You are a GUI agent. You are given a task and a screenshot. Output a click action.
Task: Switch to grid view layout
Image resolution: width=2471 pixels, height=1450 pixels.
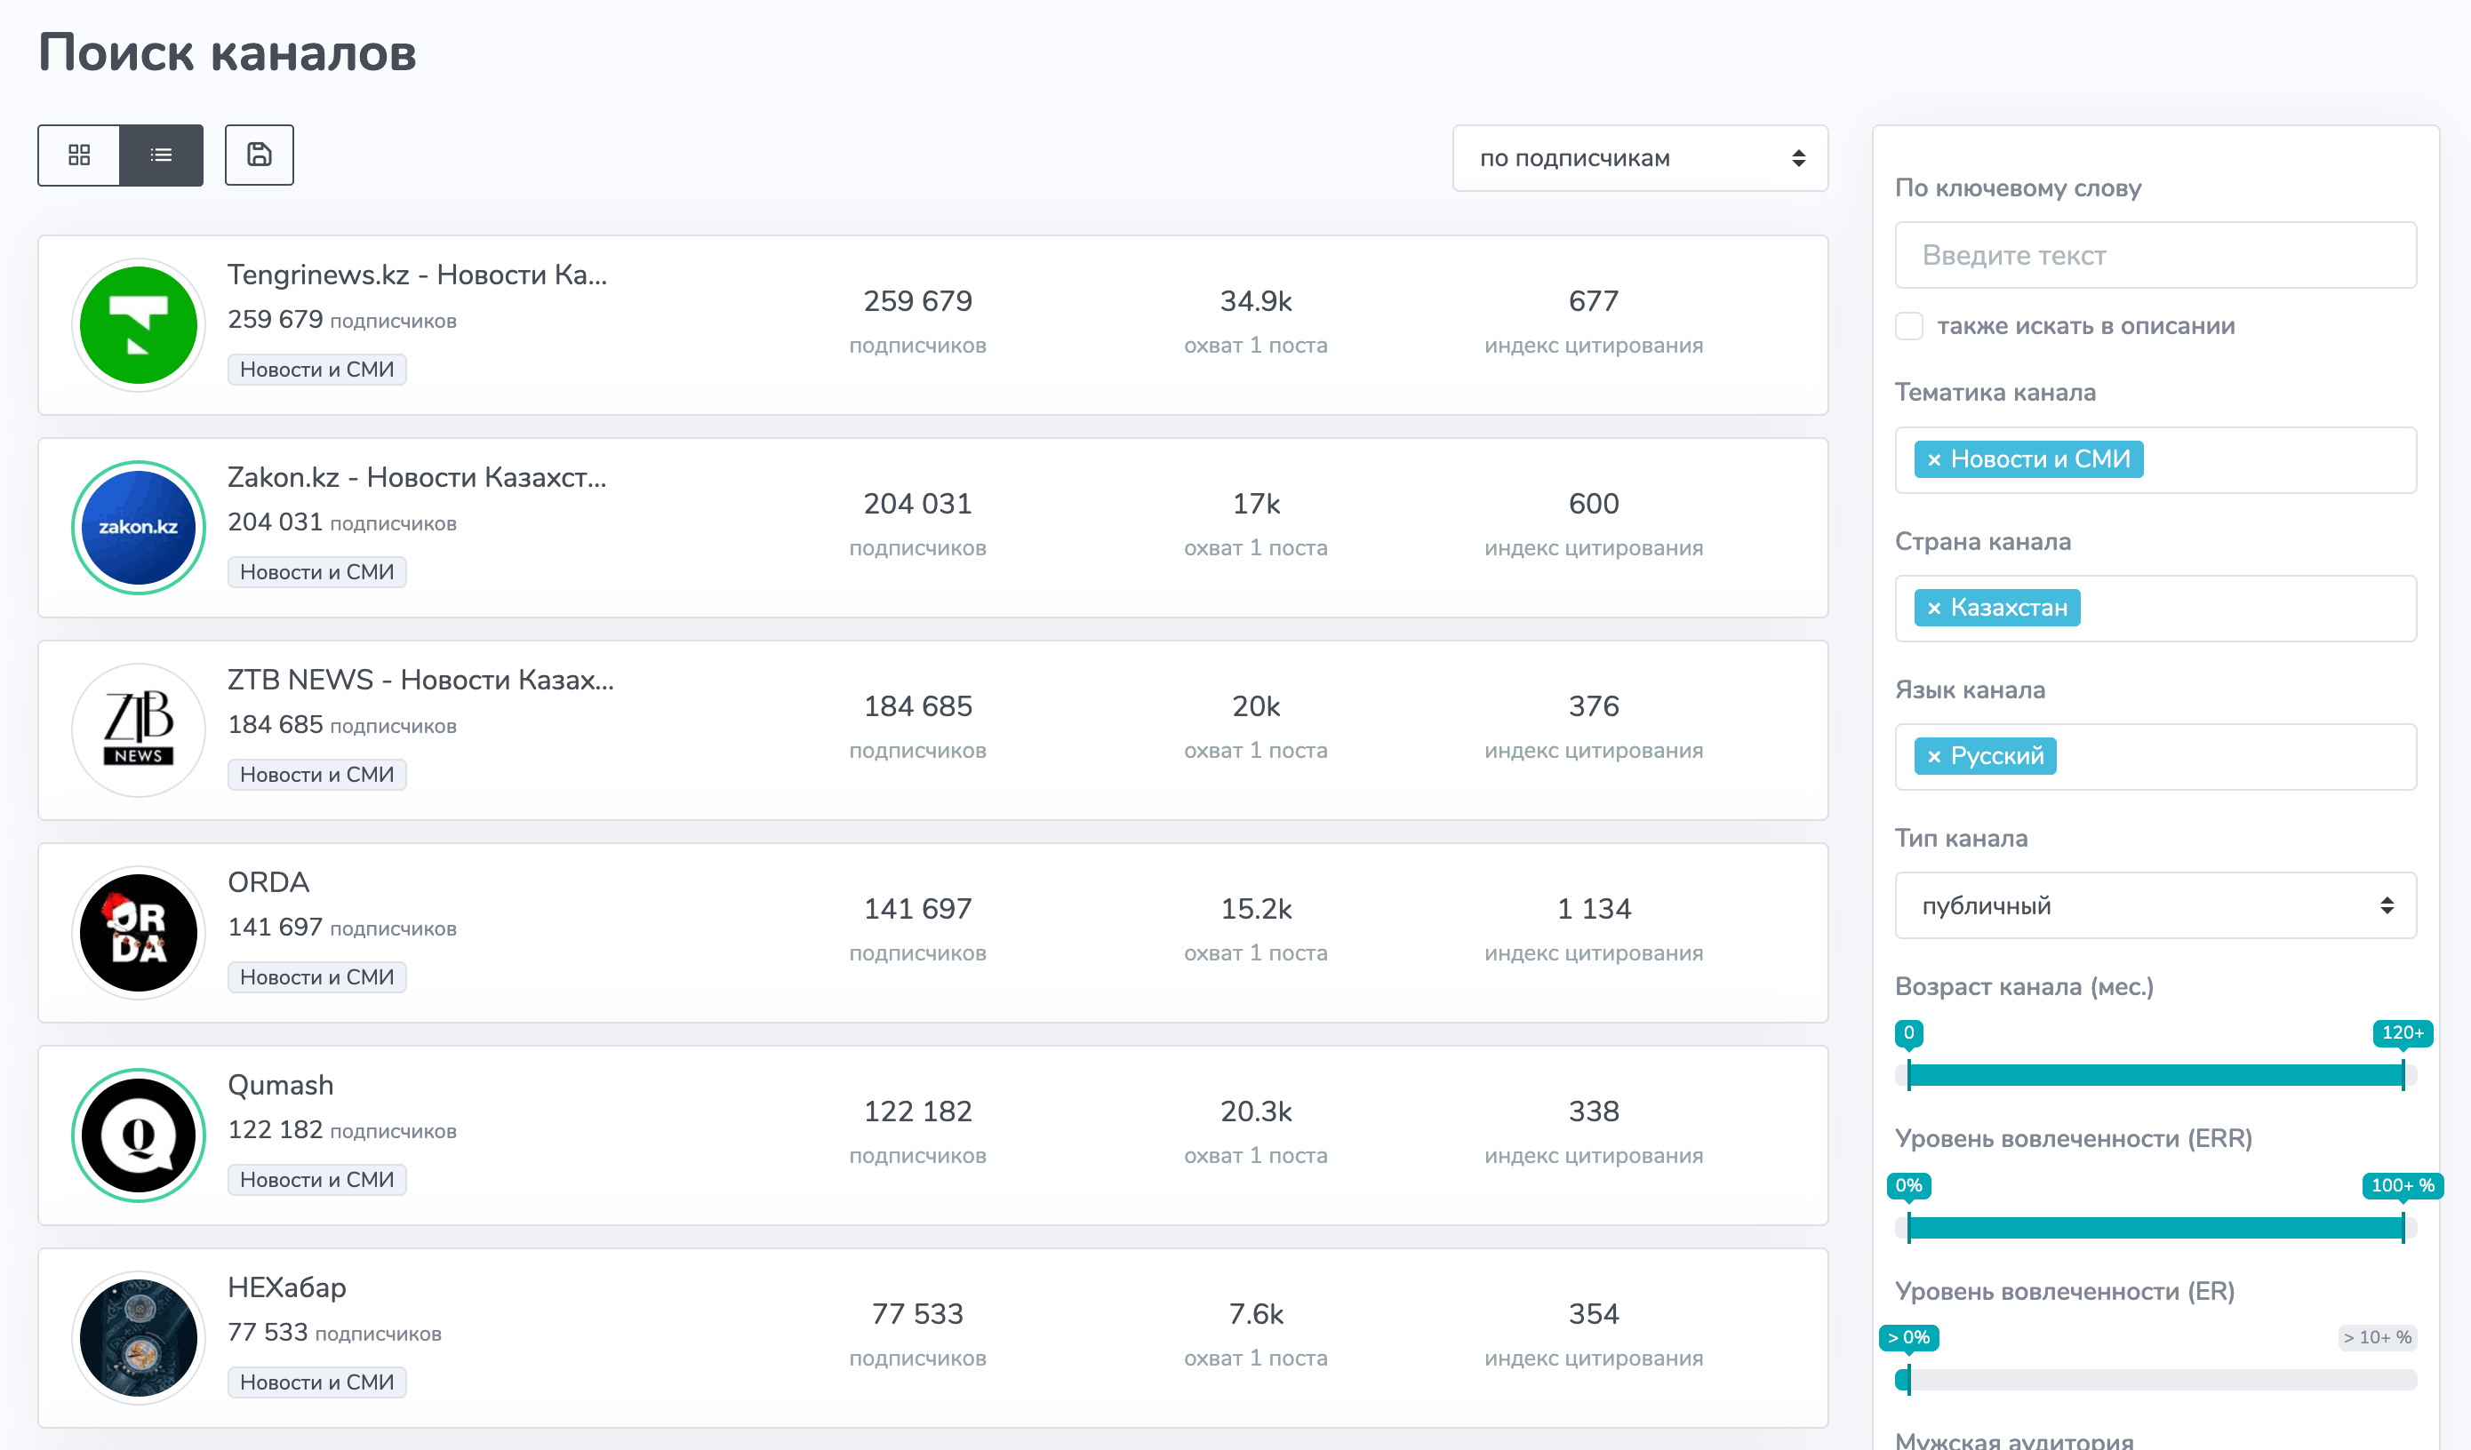79,155
